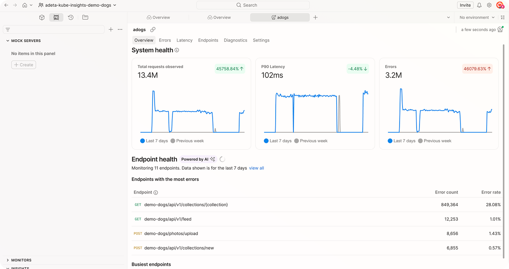Open the folder icon in the sidebar toolbar
Screen dimensions: 509x269
pos(85,17)
